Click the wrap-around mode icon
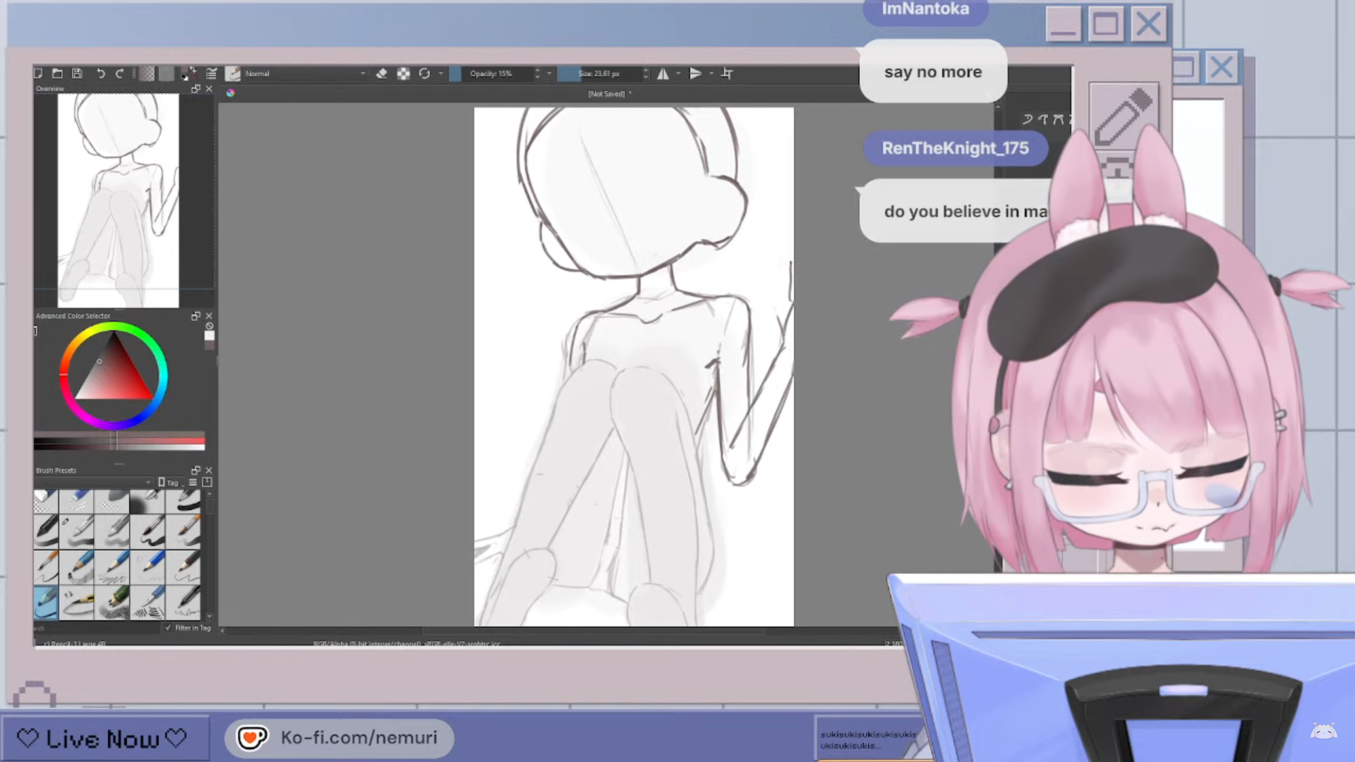The height and width of the screenshot is (762, 1355). [727, 73]
